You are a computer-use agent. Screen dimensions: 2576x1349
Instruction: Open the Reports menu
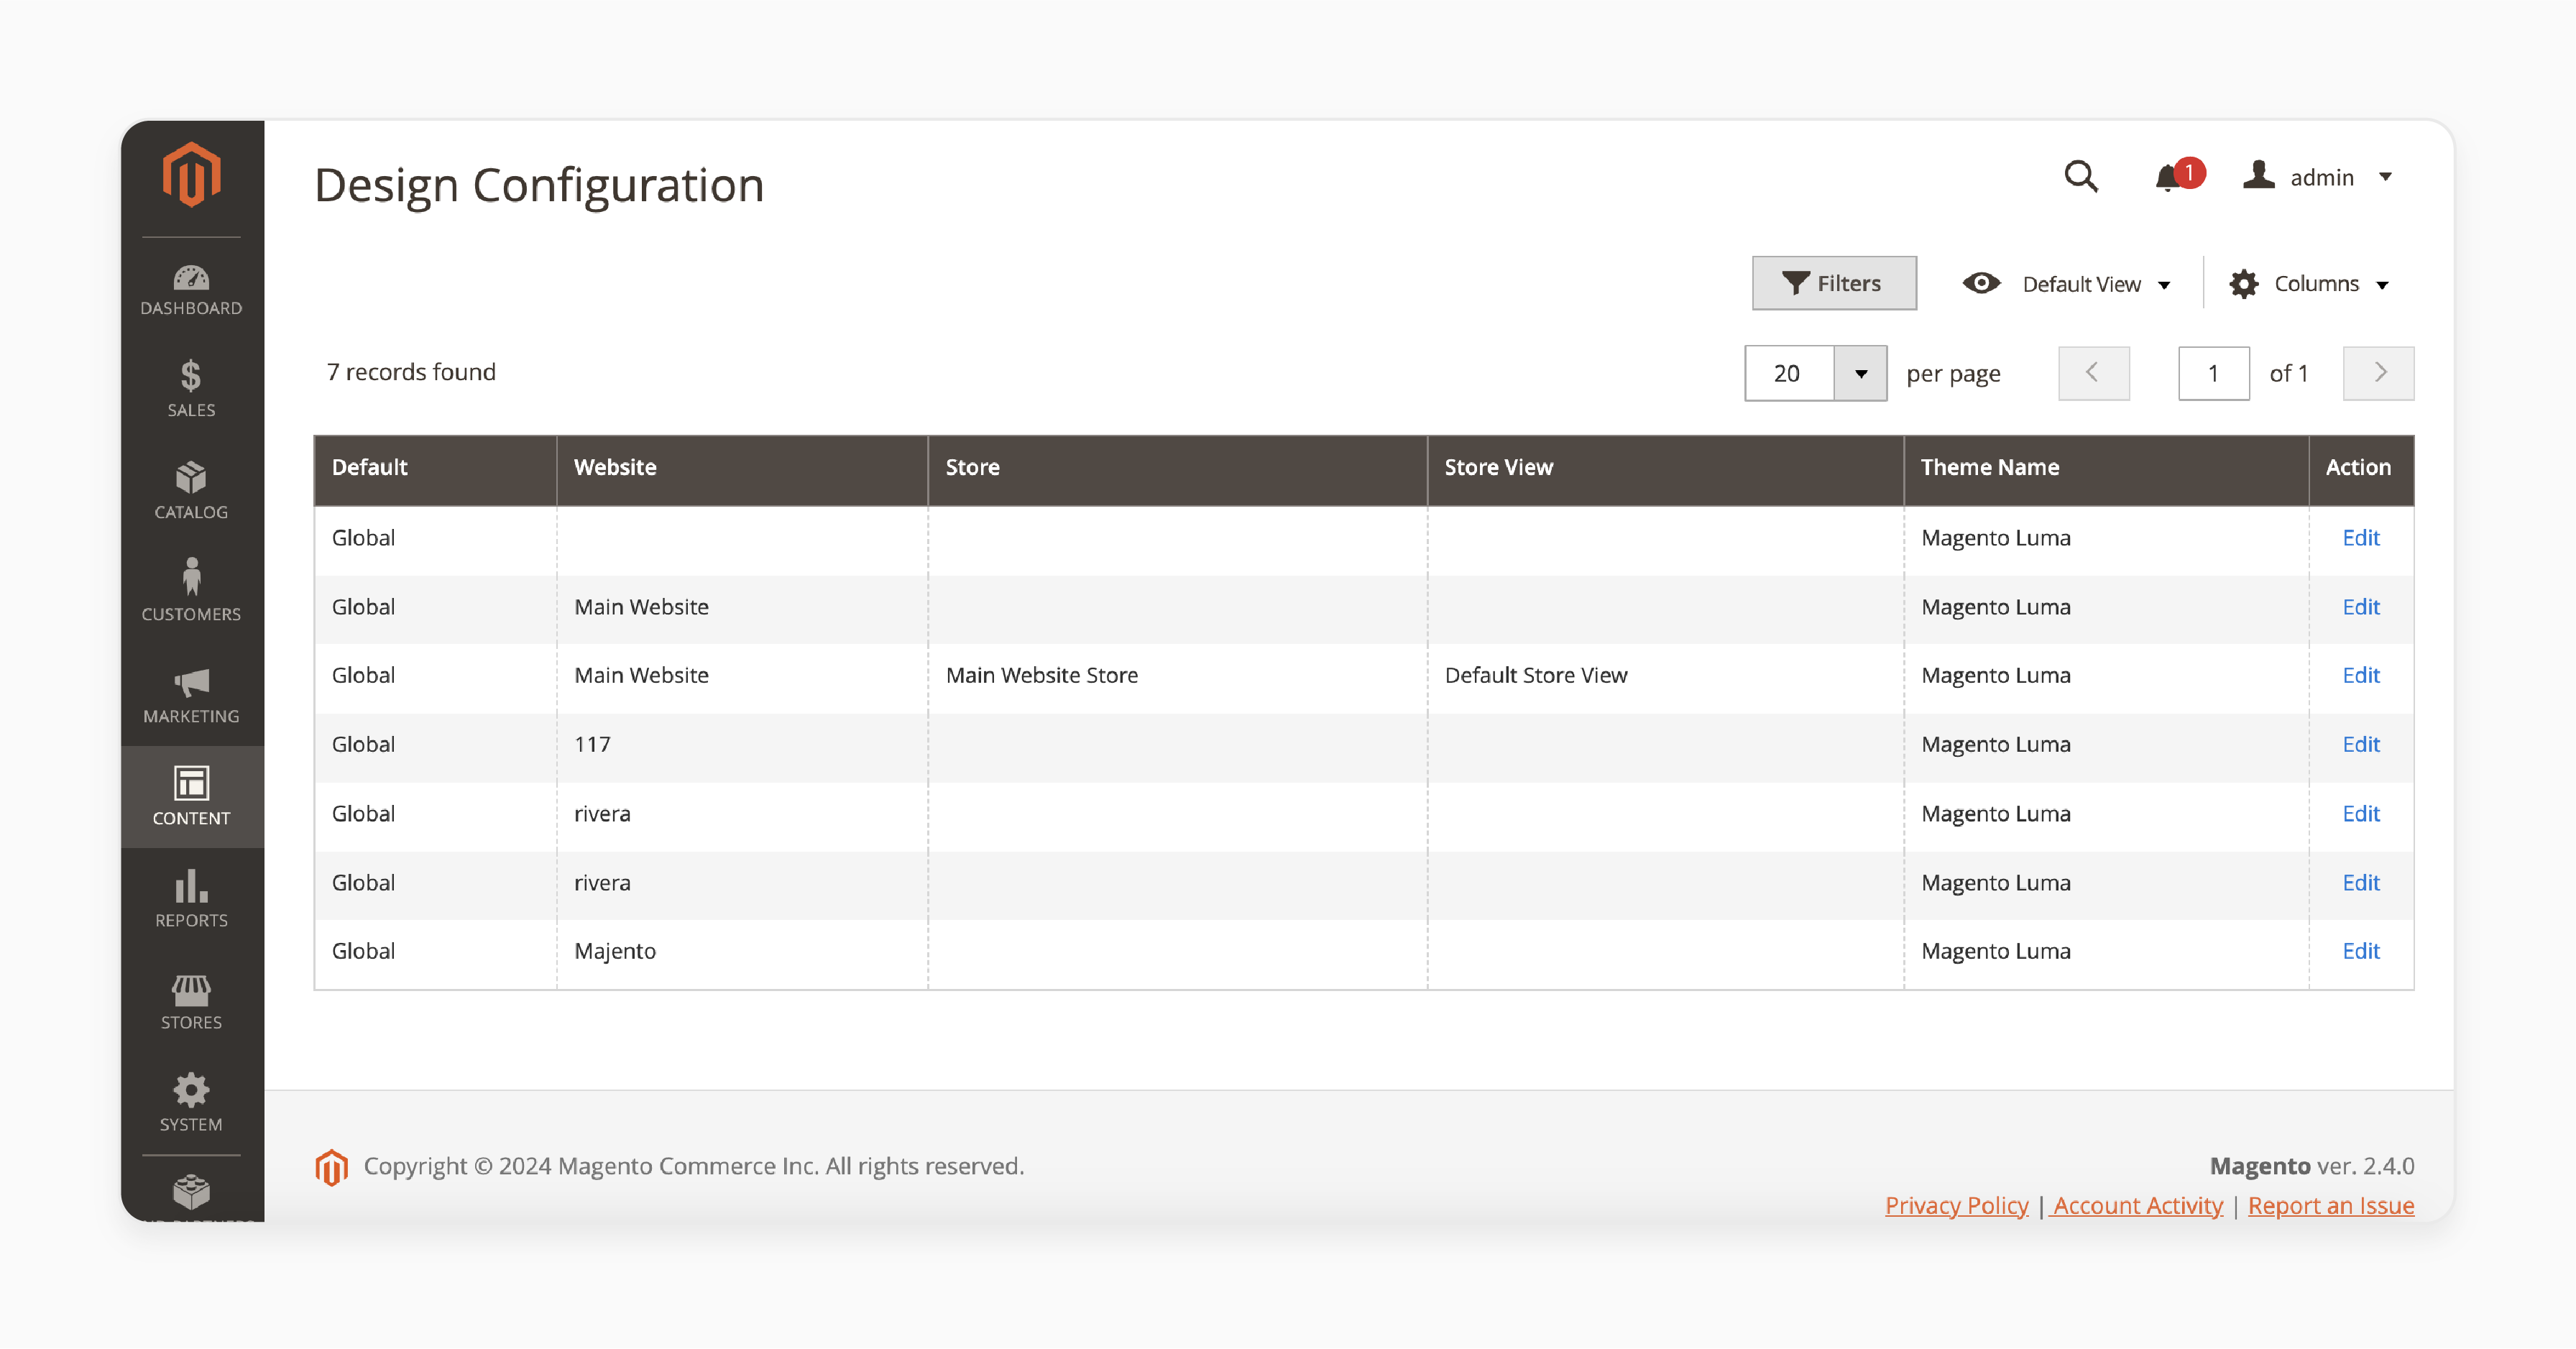[191, 899]
